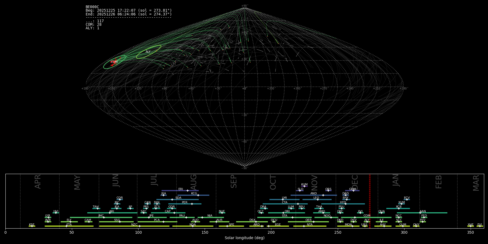The image size is (488, 244).
Task: Select the COM shower label in the timeline
Action: point(367,216)
